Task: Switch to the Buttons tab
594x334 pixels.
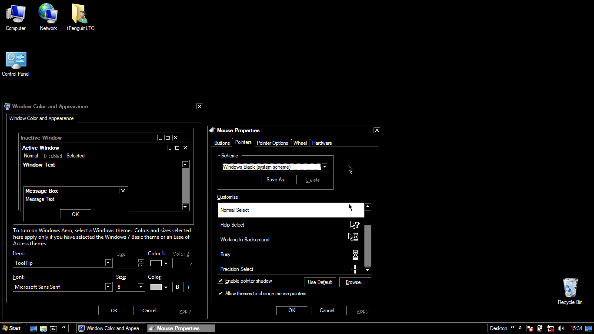Action: coord(222,143)
